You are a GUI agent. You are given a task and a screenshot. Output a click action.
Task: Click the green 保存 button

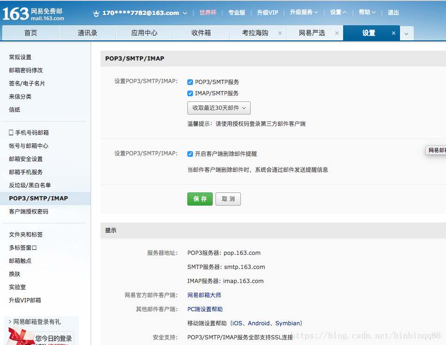200,199
